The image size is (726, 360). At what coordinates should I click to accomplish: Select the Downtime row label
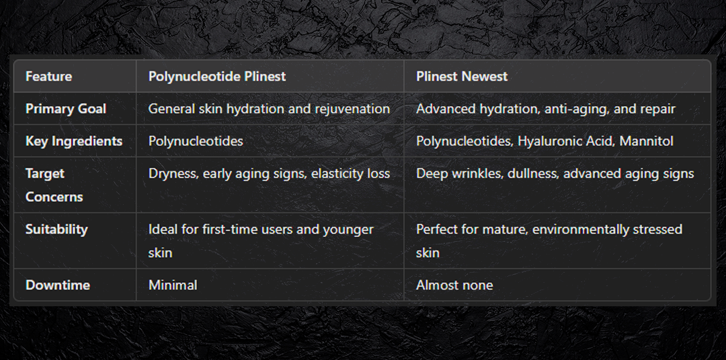58,285
